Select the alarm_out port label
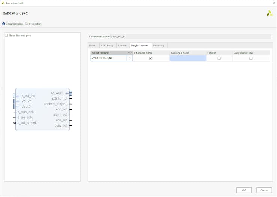Viewport: 277px width, 197px height. [x=60, y=115]
